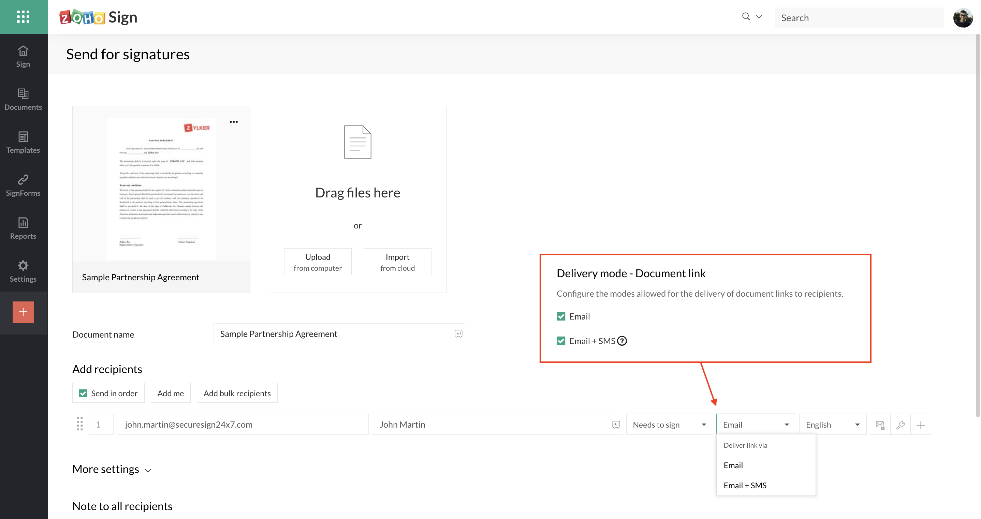Uncheck the Email + SMS delivery checkbox
The width and height of the screenshot is (981, 519).
[561, 341]
